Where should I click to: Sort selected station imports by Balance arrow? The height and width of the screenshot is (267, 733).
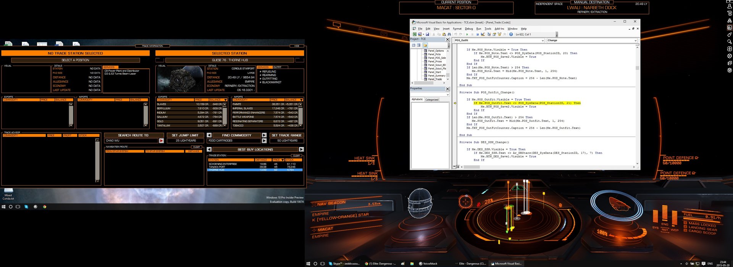[x=301, y=100]
